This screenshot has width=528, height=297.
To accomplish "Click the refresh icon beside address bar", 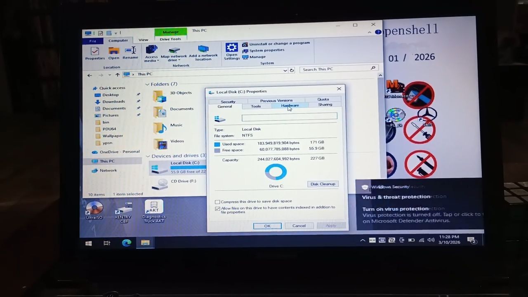I will [x=292, y=70].
